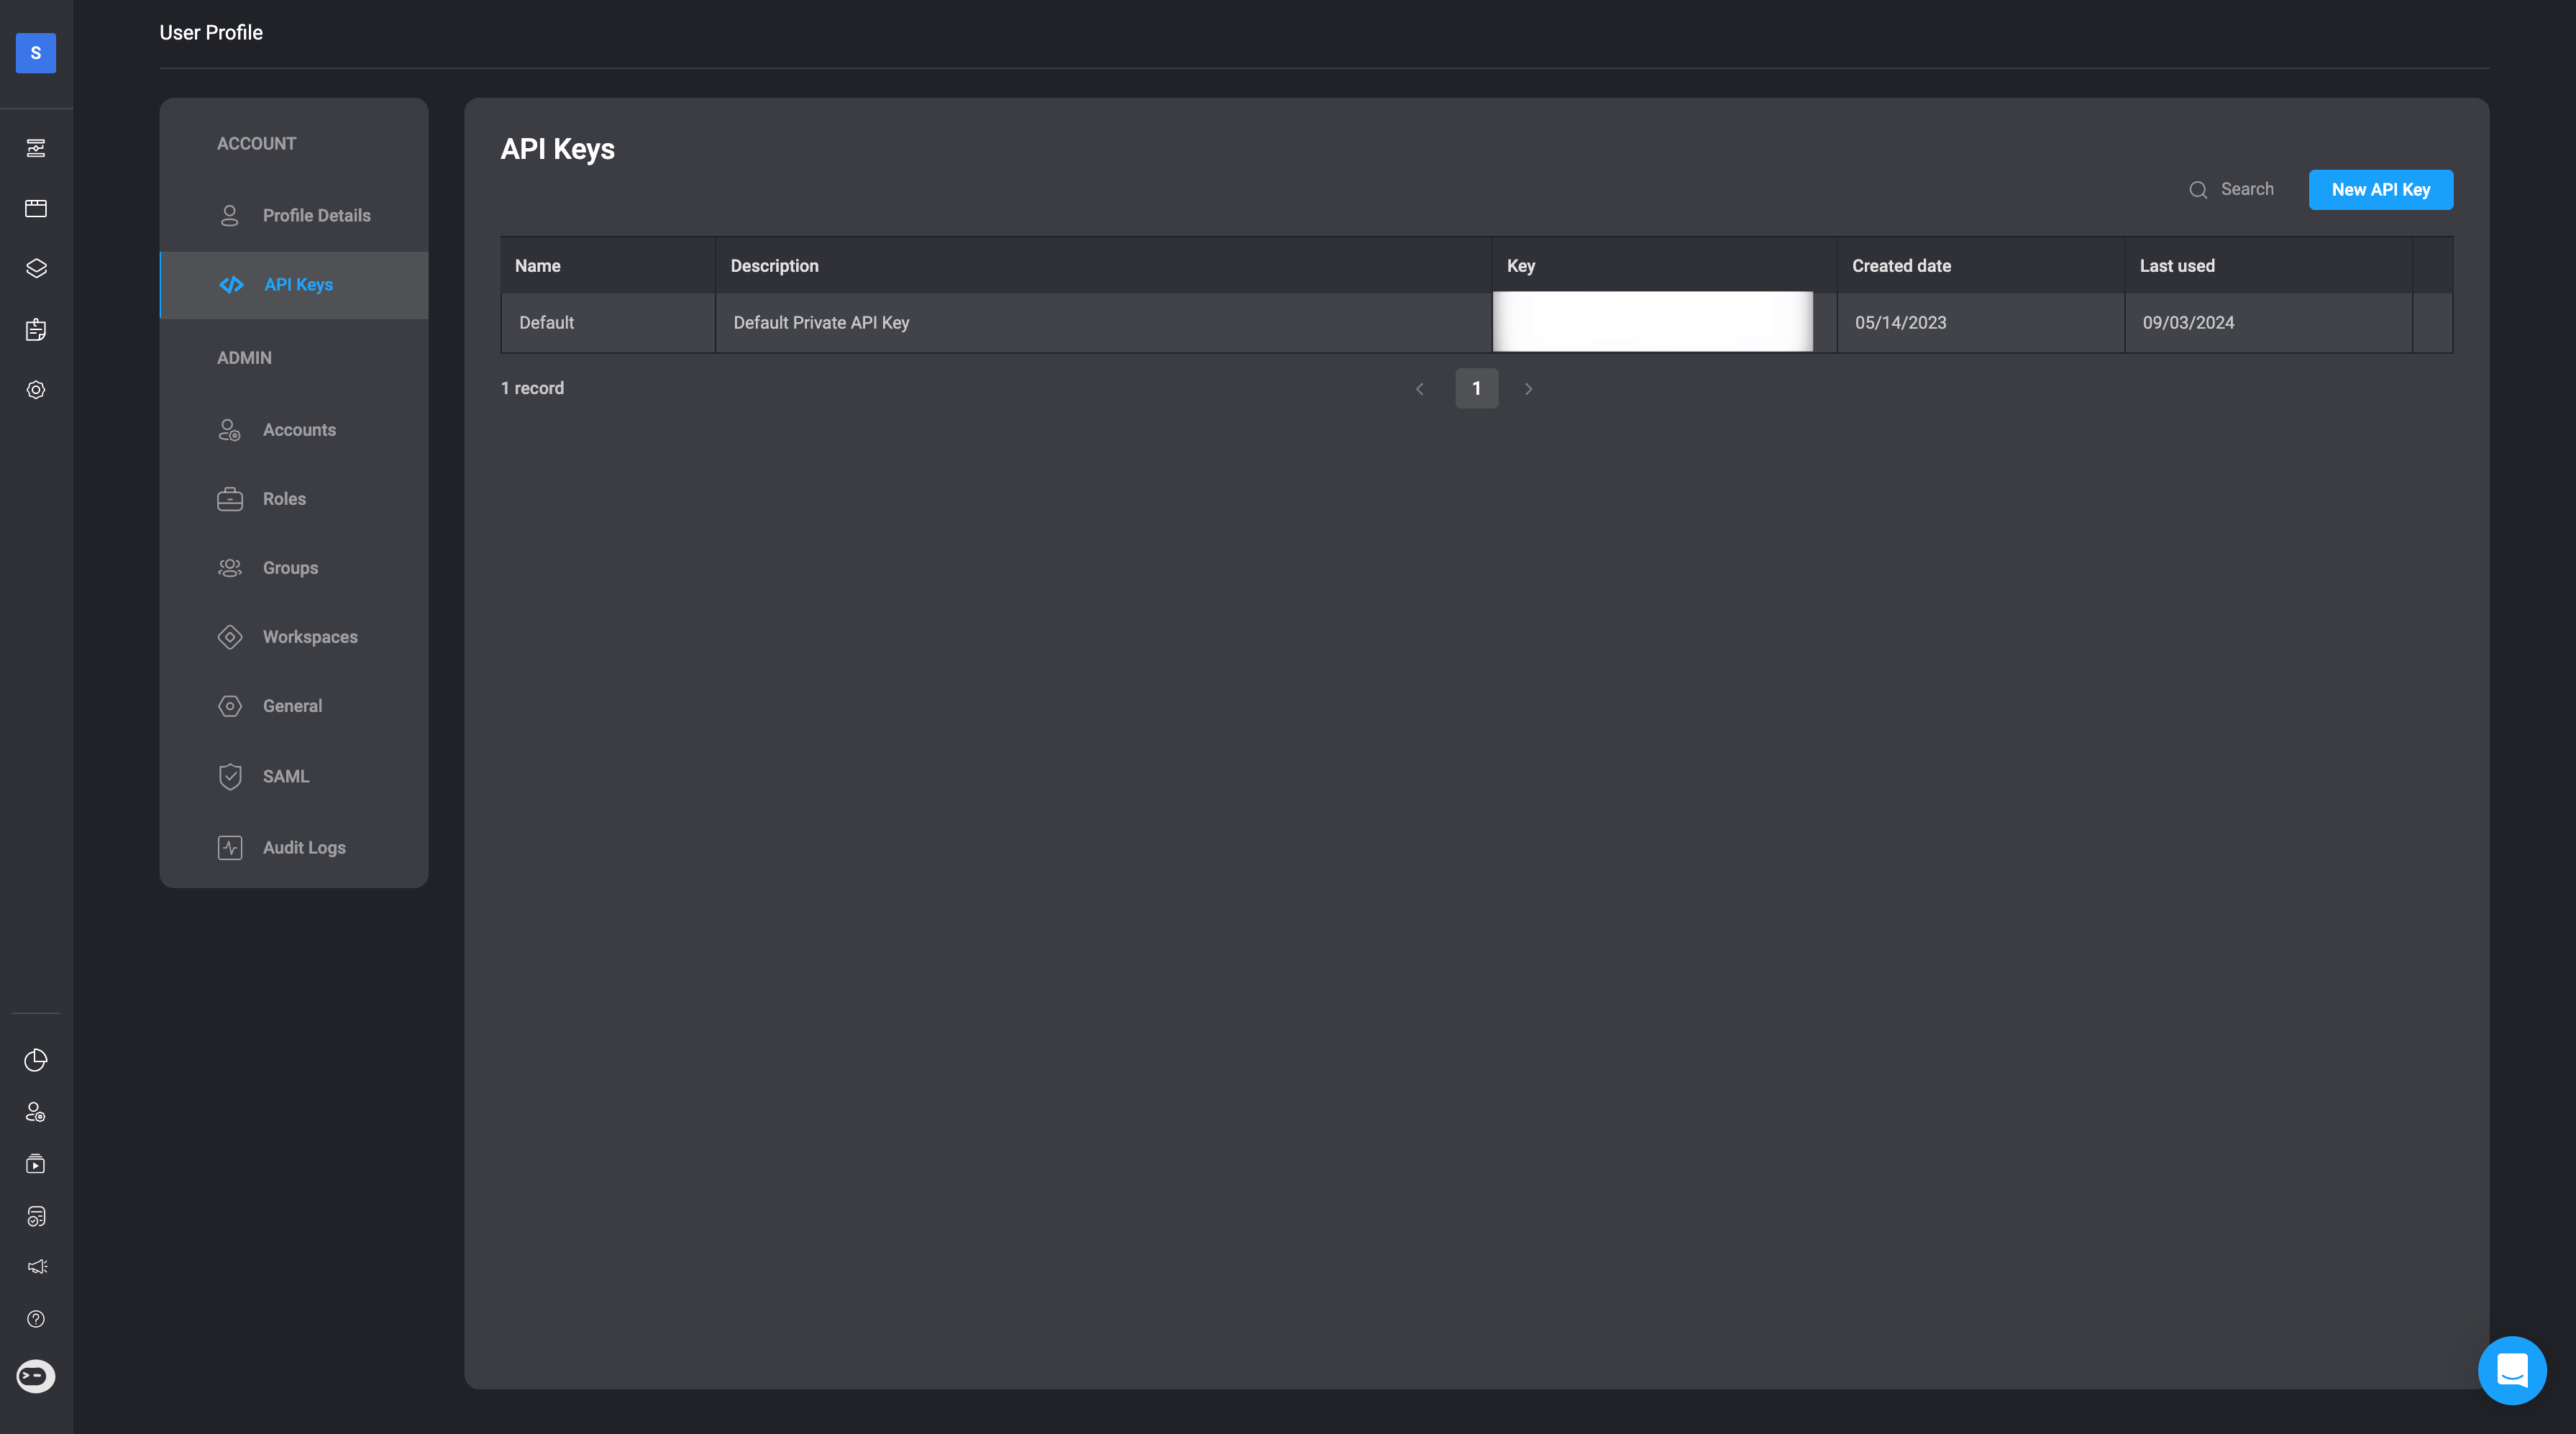Click the 'API Keys' page heading
This screenshot has height=1434, width=2576.
[557, 150]
